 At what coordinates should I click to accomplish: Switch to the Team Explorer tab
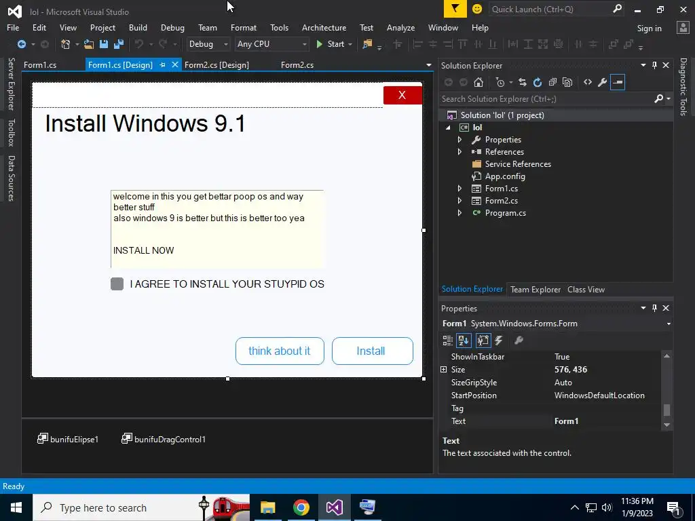point(536,289)
